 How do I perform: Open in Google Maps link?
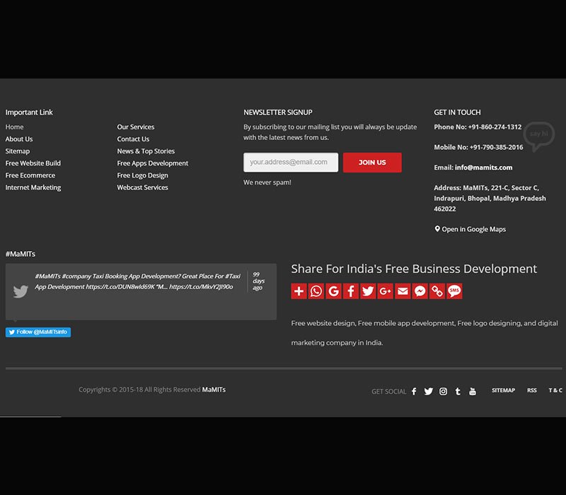[x=473, y=229]
